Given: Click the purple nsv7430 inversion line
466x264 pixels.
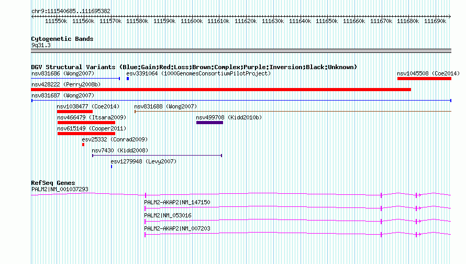Looking at the screenshot, I should tap(157, 156).
